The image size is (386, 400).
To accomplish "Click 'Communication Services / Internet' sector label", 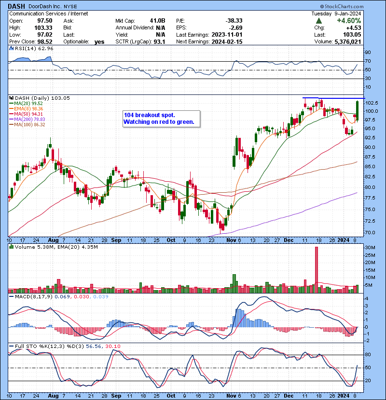I will (x=49, y=13).
